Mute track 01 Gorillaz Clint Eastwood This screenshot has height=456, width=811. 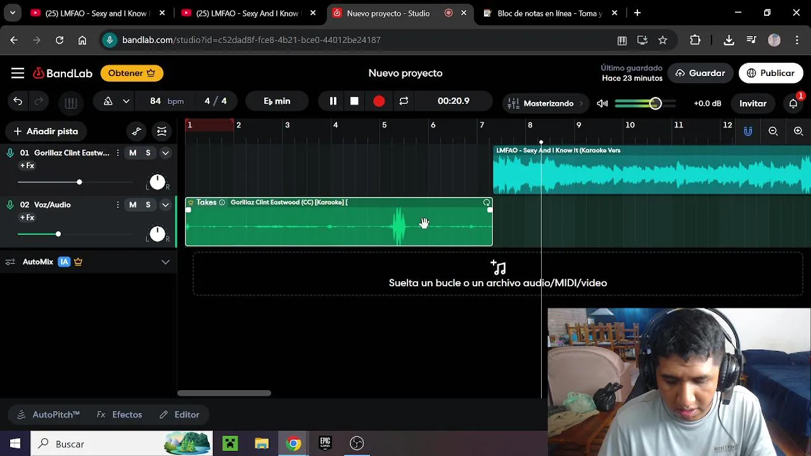pos(132,153)
